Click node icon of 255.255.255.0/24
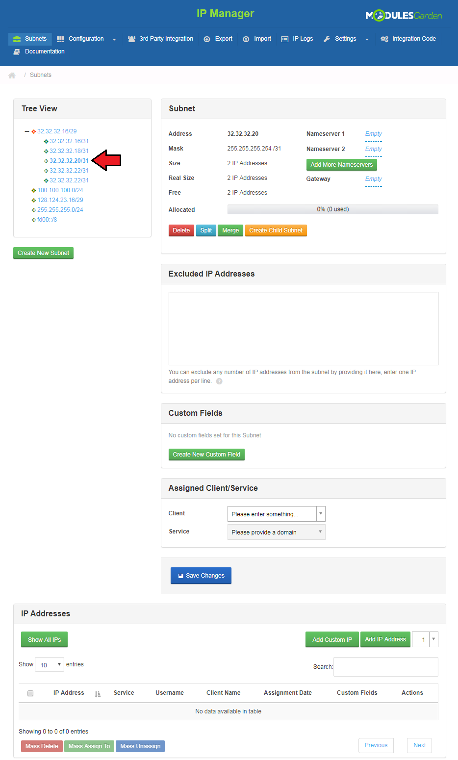The image size is (458, 760). point(34,210)
